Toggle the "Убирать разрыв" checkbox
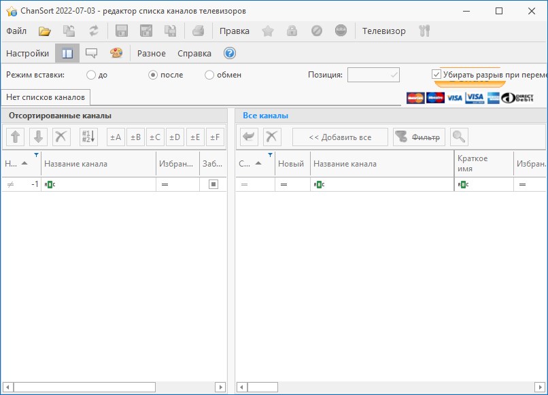The width and height of the screenshot is (548, 395). click(x=436, y=74)
